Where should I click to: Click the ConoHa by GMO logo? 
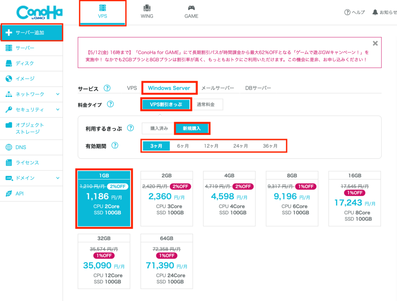39,12
